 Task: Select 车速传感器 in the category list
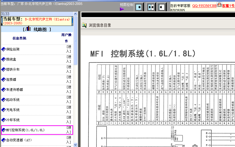coord(14,90)
